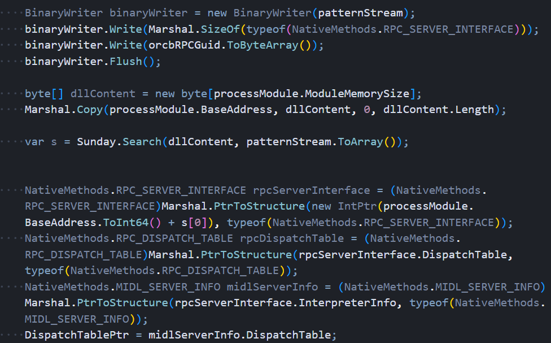Click the SizeOf method call
This screenshot has height=343, width=551.
click(220, 29)
